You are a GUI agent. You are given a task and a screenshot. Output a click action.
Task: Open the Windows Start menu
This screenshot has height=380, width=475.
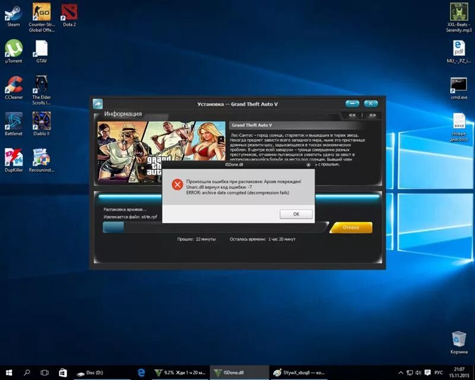click(9, 373)
